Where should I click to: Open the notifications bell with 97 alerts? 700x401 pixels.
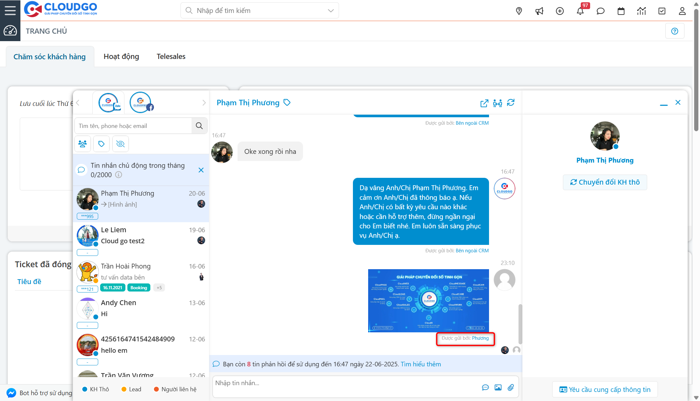(x=580, y=11)
